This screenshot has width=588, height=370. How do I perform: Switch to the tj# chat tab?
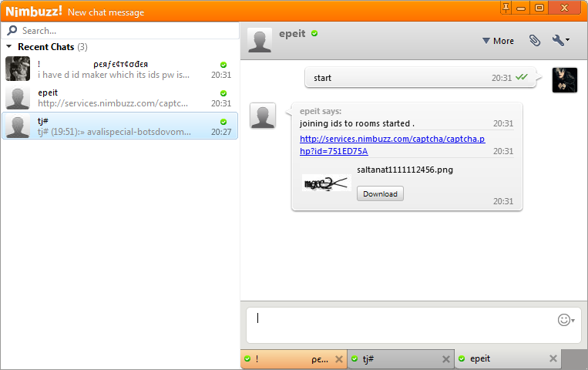click(401, 359)
